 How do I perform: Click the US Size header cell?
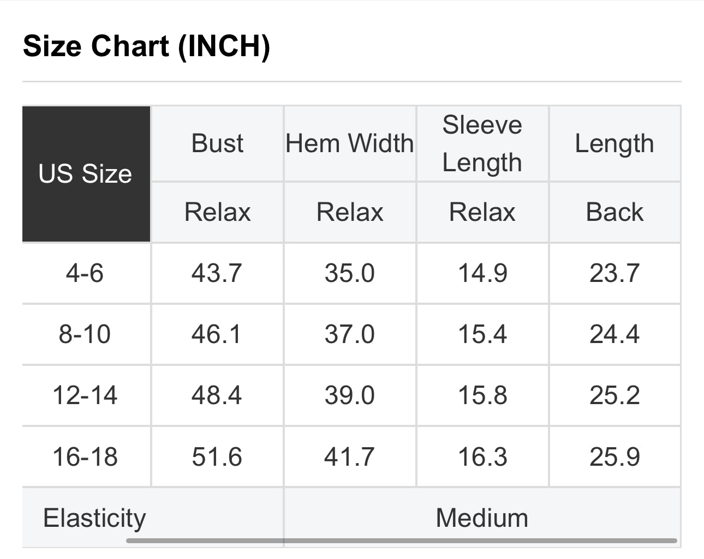(x=86, y=174)
